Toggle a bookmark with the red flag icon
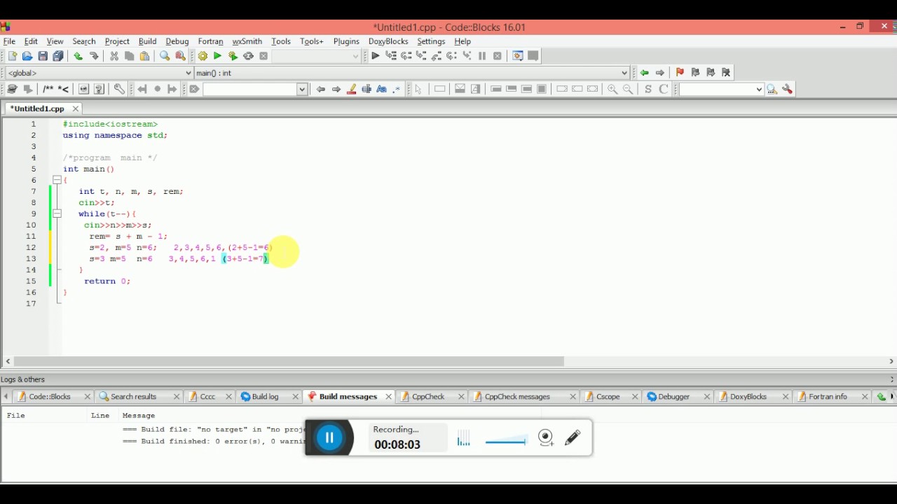897x504 pixels. [x=680, y=73]
